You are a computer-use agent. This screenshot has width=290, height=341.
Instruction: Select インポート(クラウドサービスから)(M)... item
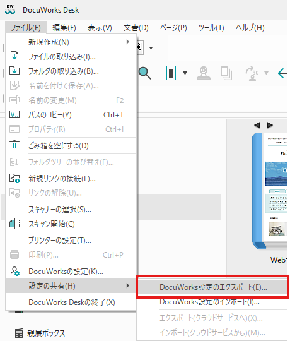click(212, 333)
